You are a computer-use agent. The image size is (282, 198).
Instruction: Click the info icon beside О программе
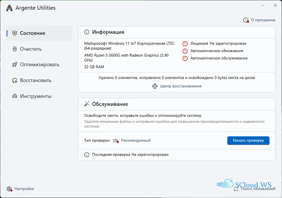[x=246, y=20]
